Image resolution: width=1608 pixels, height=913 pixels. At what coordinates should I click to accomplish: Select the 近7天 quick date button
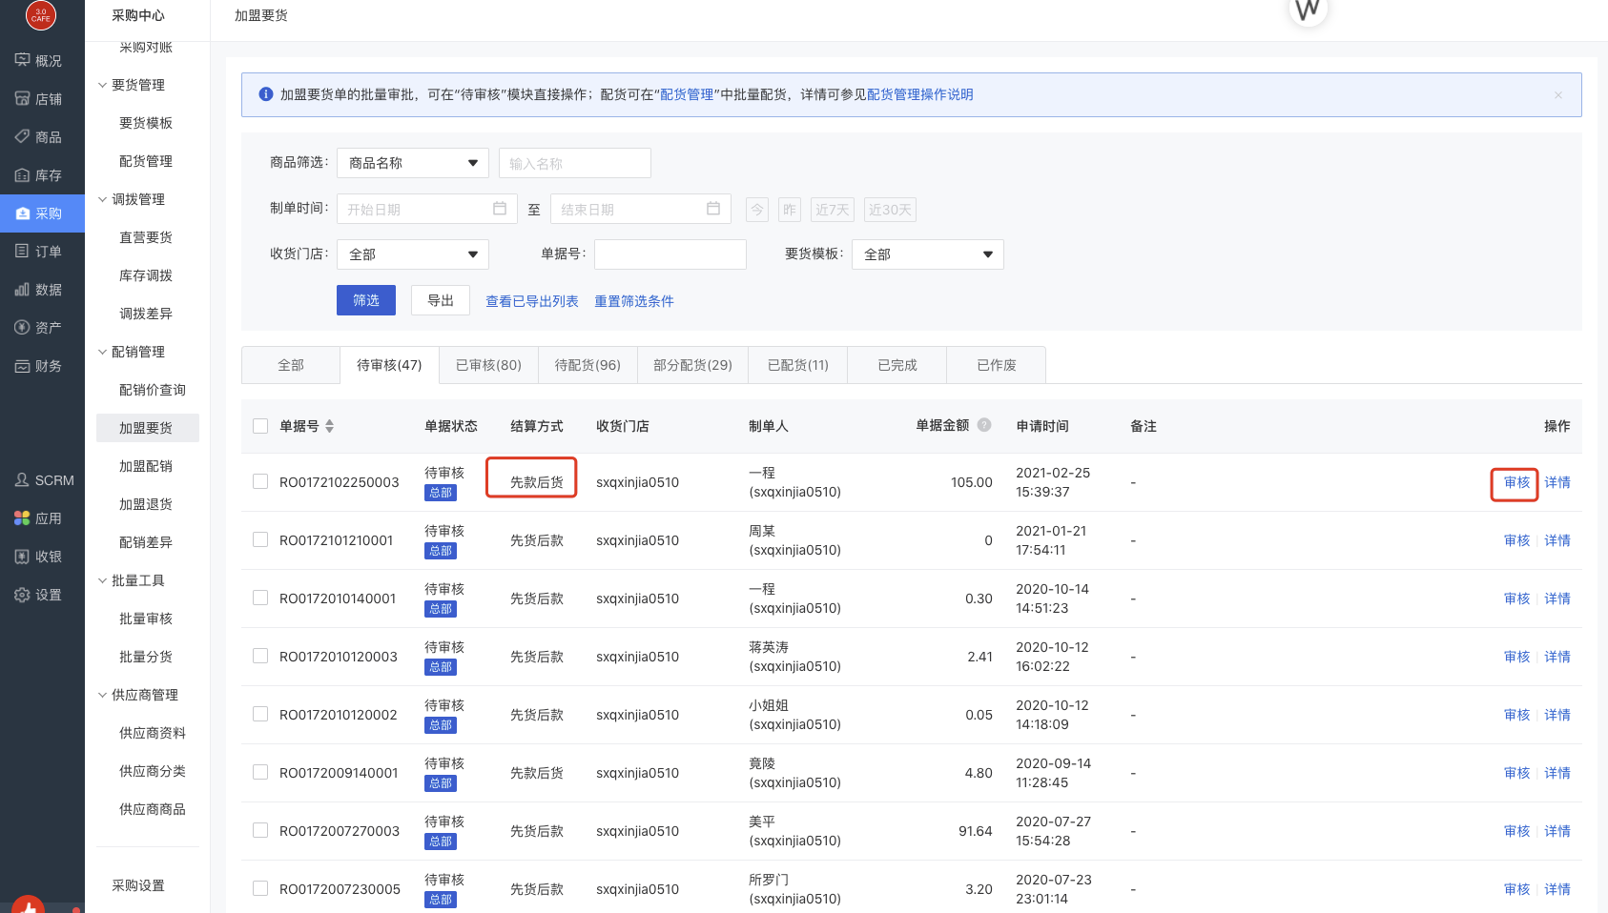pos(833,210)
